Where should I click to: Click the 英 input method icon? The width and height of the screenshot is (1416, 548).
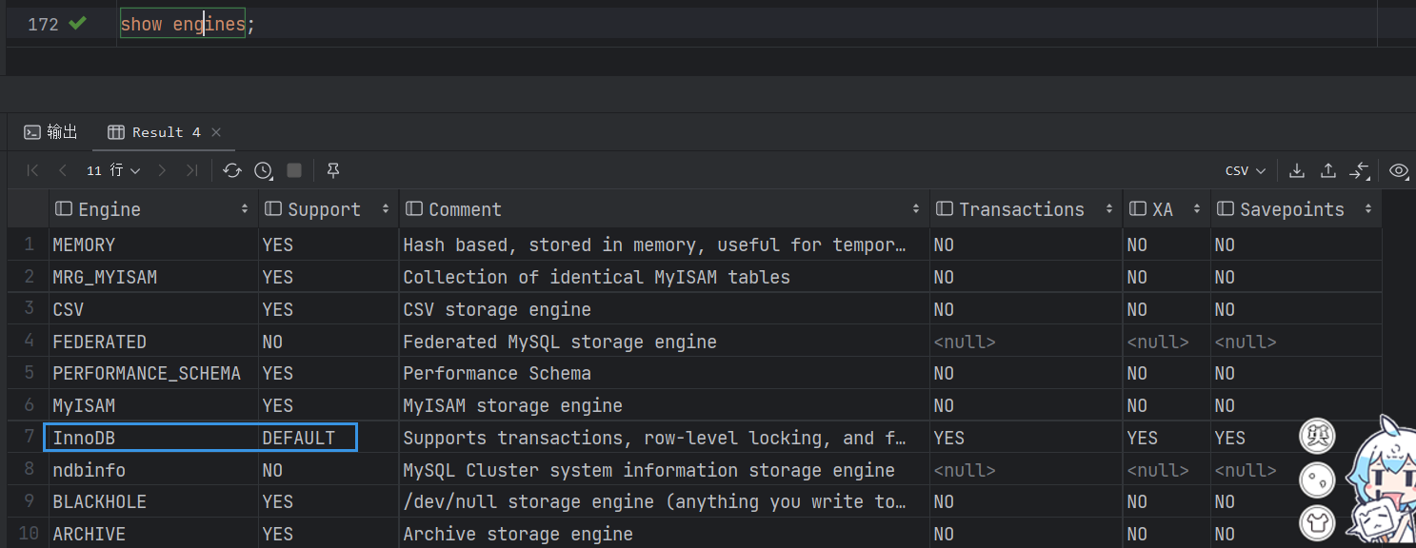click(1318, 437)
